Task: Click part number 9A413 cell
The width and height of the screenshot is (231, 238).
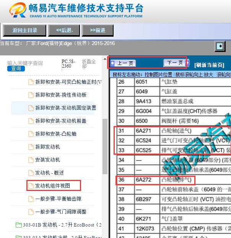Action: click(x=147, y=101)
